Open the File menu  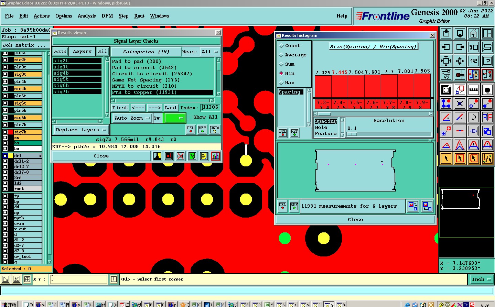click(x=9, y=16)
